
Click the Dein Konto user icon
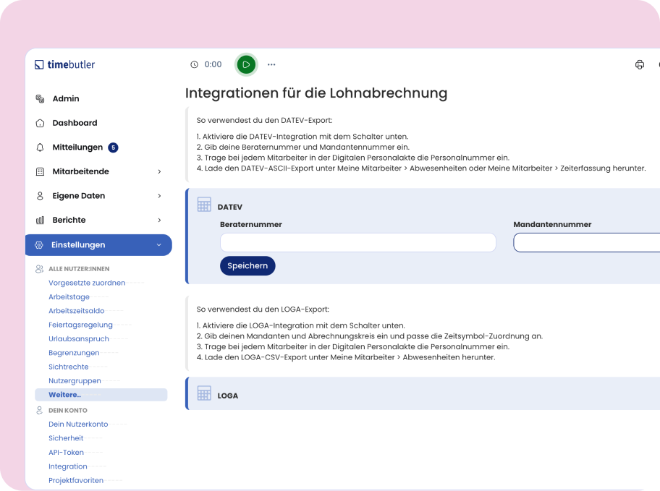pos(40,410)
